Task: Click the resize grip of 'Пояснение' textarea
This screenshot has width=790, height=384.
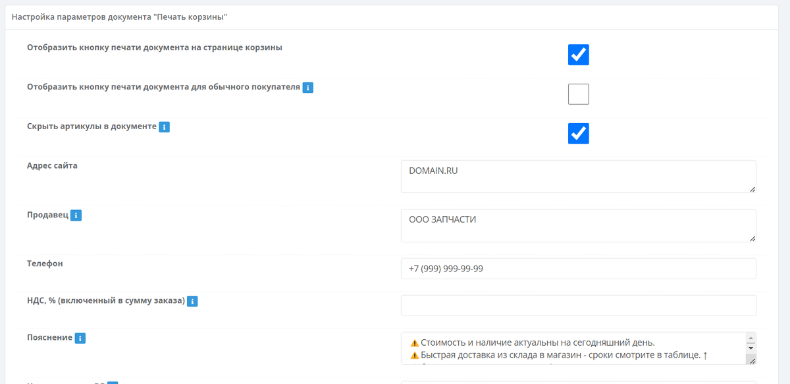Action: point(752,360)
